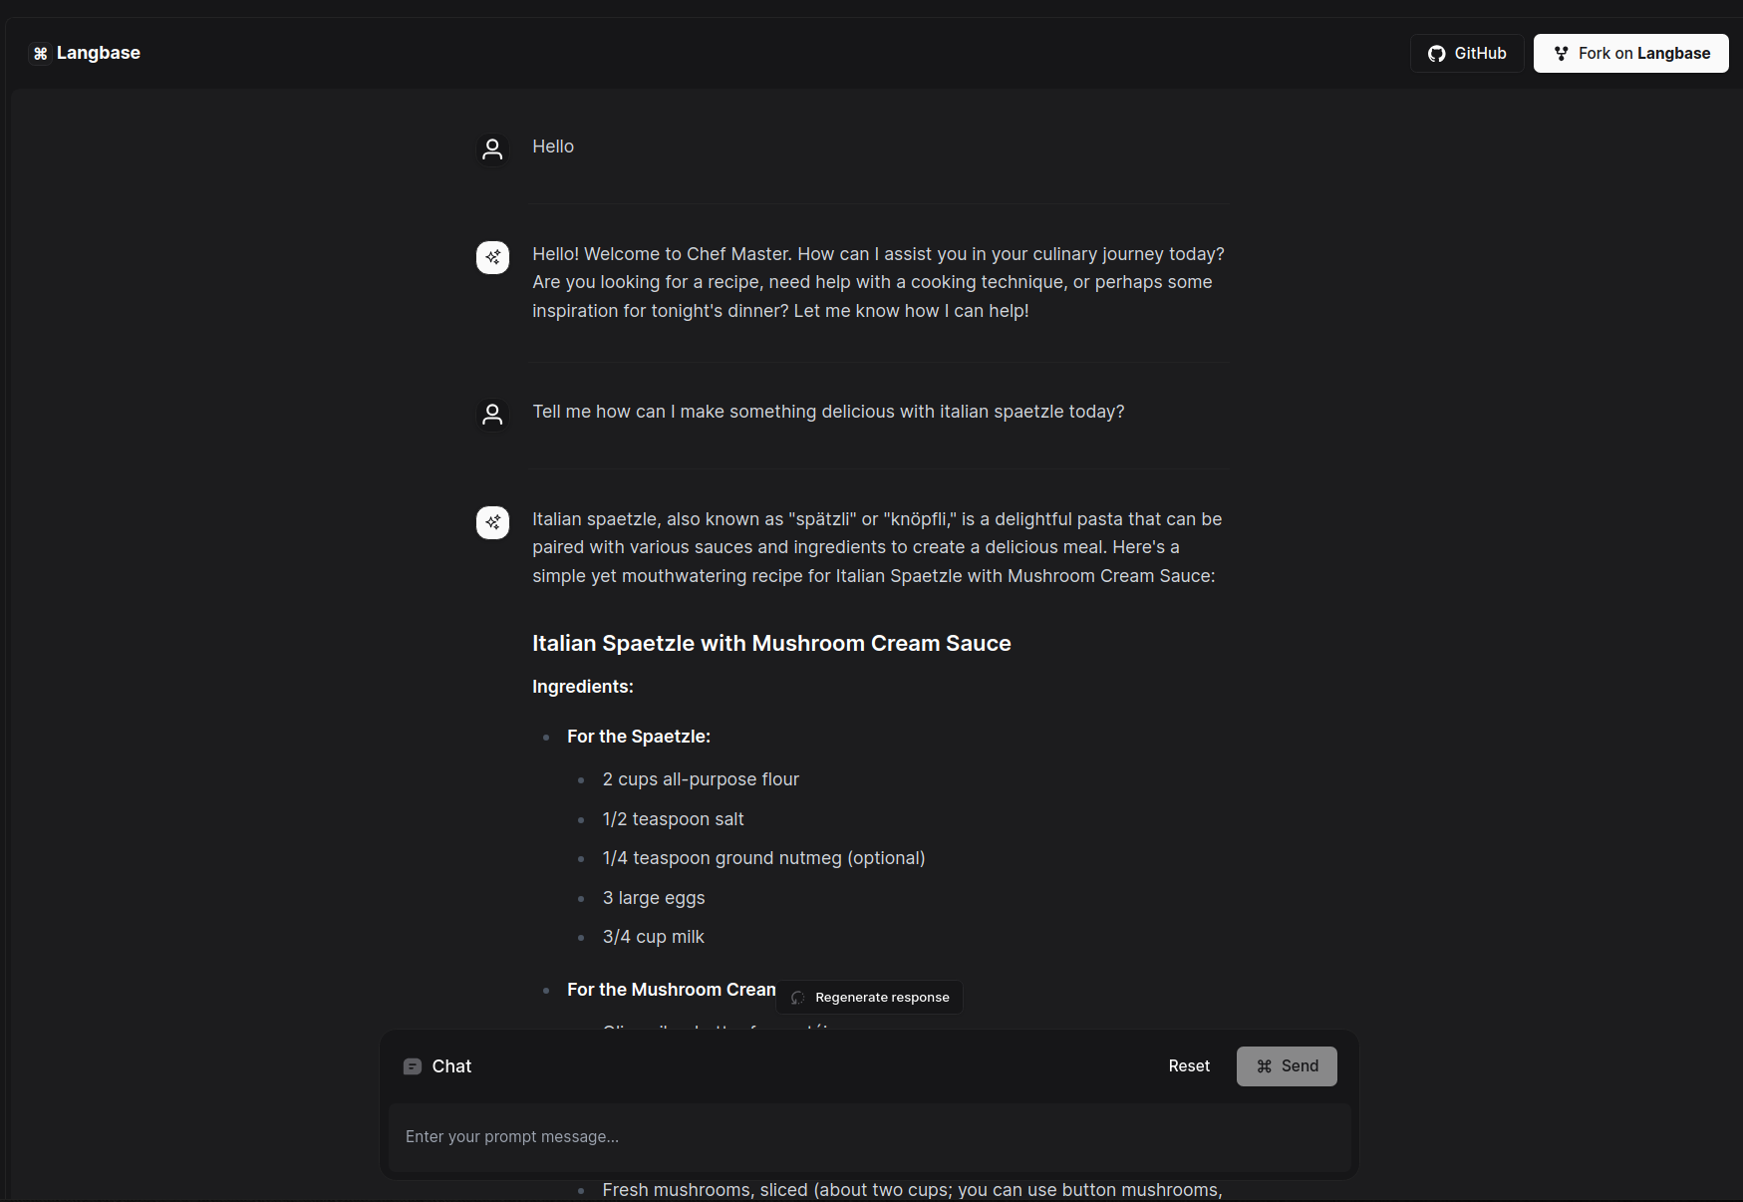Viewport: 1743px width, 1202px height.
Task: Reset the chat conversation
Action: coord(1189,1066)
